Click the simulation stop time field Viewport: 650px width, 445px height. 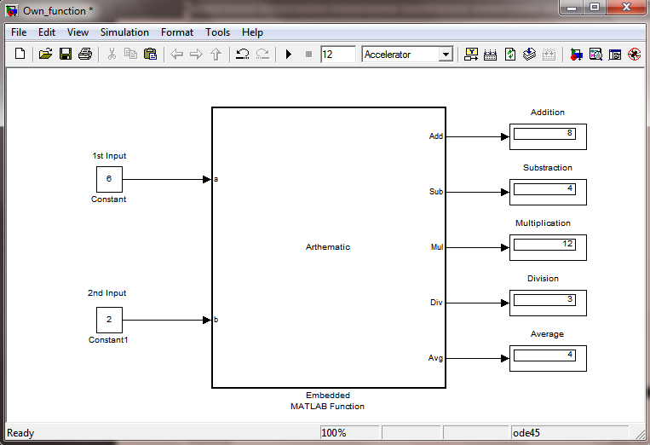(x=338, y=55)
